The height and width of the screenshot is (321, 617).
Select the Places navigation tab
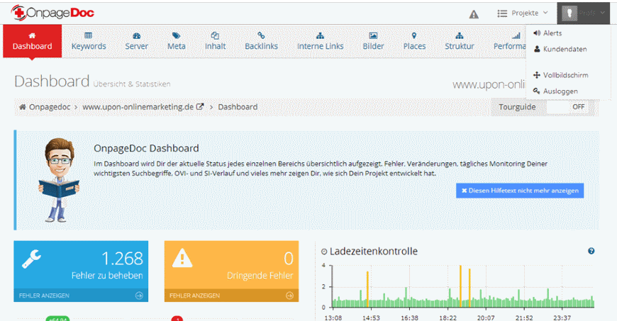414,41
